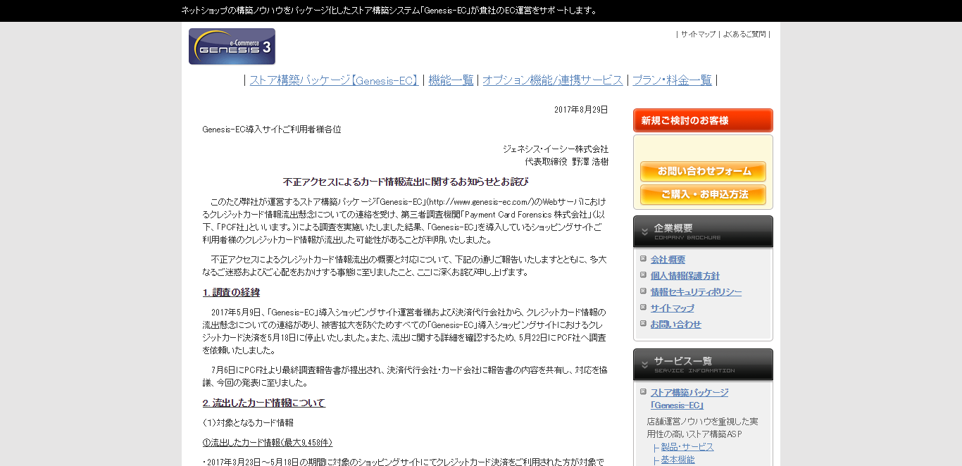Click paragraph starting 7月6日にPCF社より
This screenshot has width=962, height=466.
(x=405, y=377)
